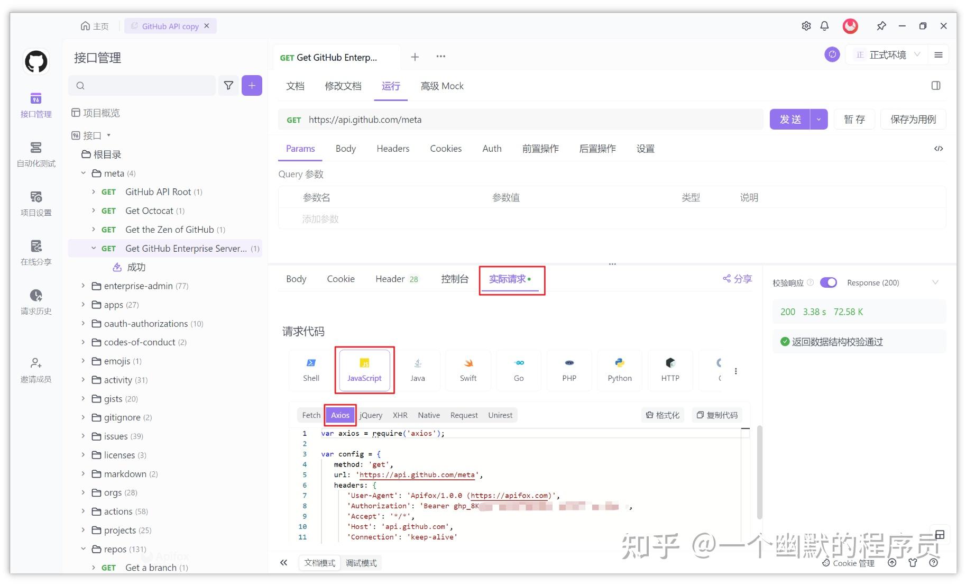Click the filter funnel icon
The image size is (966, 585).
click(228, 85)
